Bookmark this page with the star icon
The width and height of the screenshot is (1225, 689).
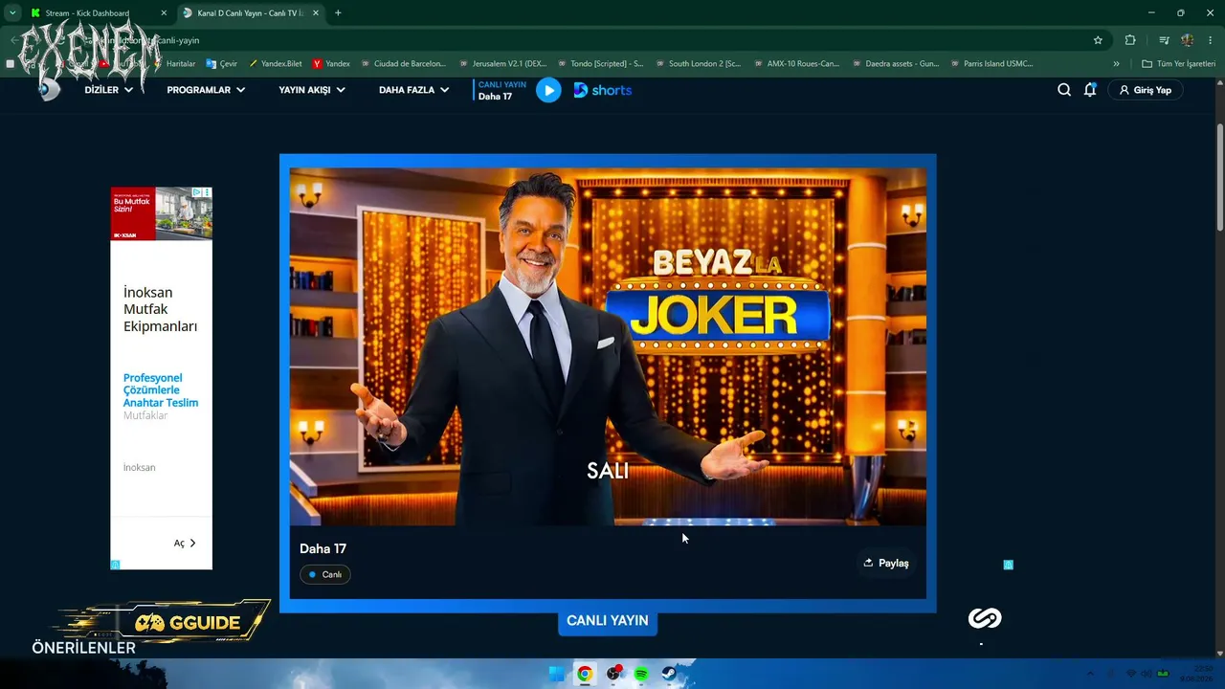pos(1098,40)
